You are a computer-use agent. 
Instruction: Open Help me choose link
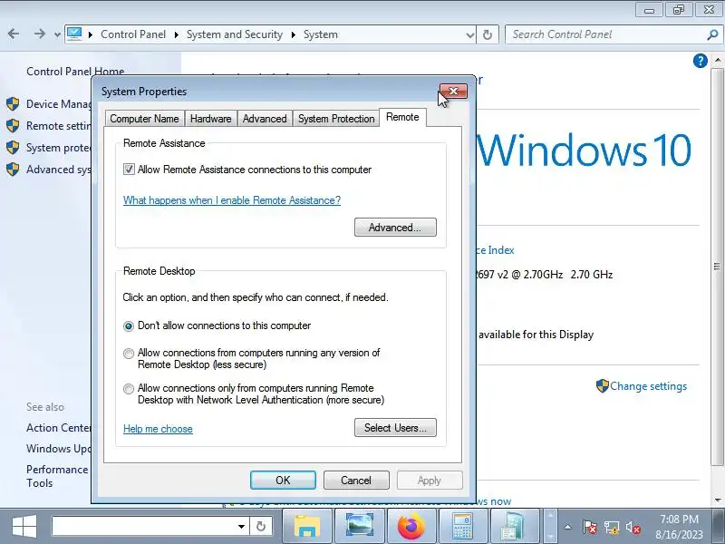[x=158, y=429]
